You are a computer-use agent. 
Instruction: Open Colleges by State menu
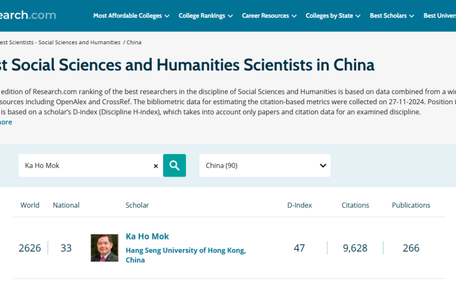coord(333,16)
